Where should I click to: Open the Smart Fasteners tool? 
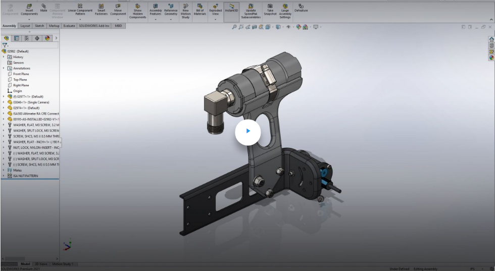coord(101,6)
